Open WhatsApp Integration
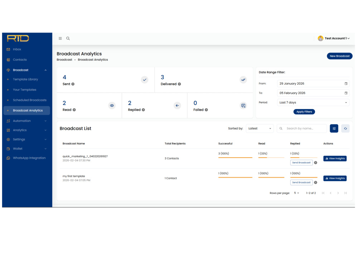Image resolution: width=358 pixels, height=268 pixels. pyautogui.click(x=26, y=158)
